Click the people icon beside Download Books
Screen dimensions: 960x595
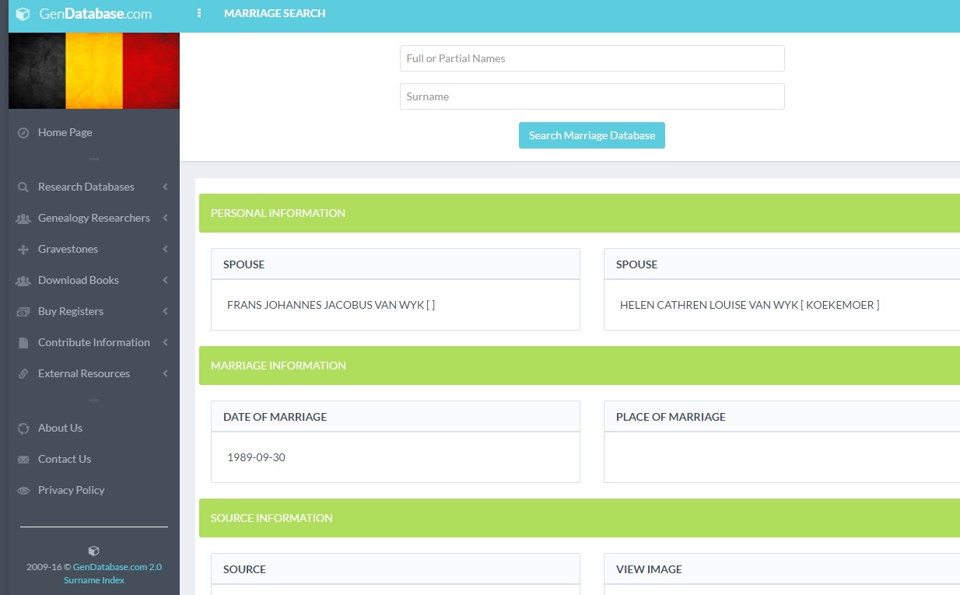[x=23, y=281]
